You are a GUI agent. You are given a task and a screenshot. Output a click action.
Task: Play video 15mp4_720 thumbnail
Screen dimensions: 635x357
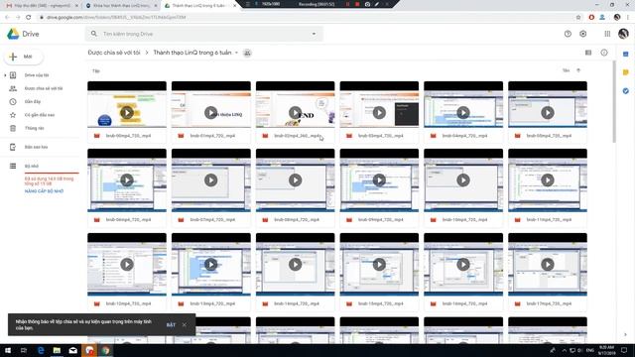pos(379,265)
